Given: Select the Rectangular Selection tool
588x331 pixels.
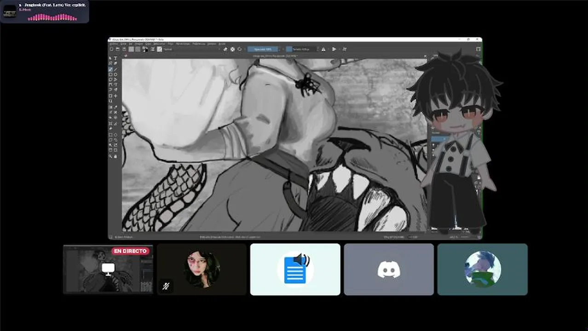Looking at the screenshot, I should tap(110, 135).
